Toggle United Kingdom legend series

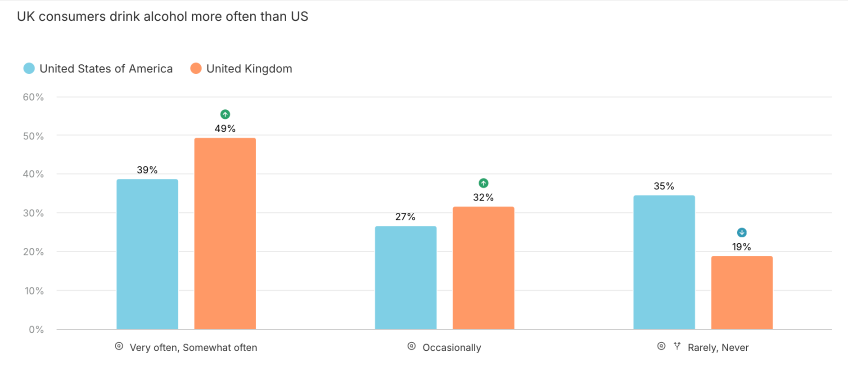[241, 69]
